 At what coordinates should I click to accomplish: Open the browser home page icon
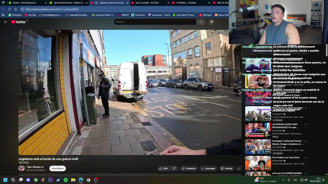point(16,9)
